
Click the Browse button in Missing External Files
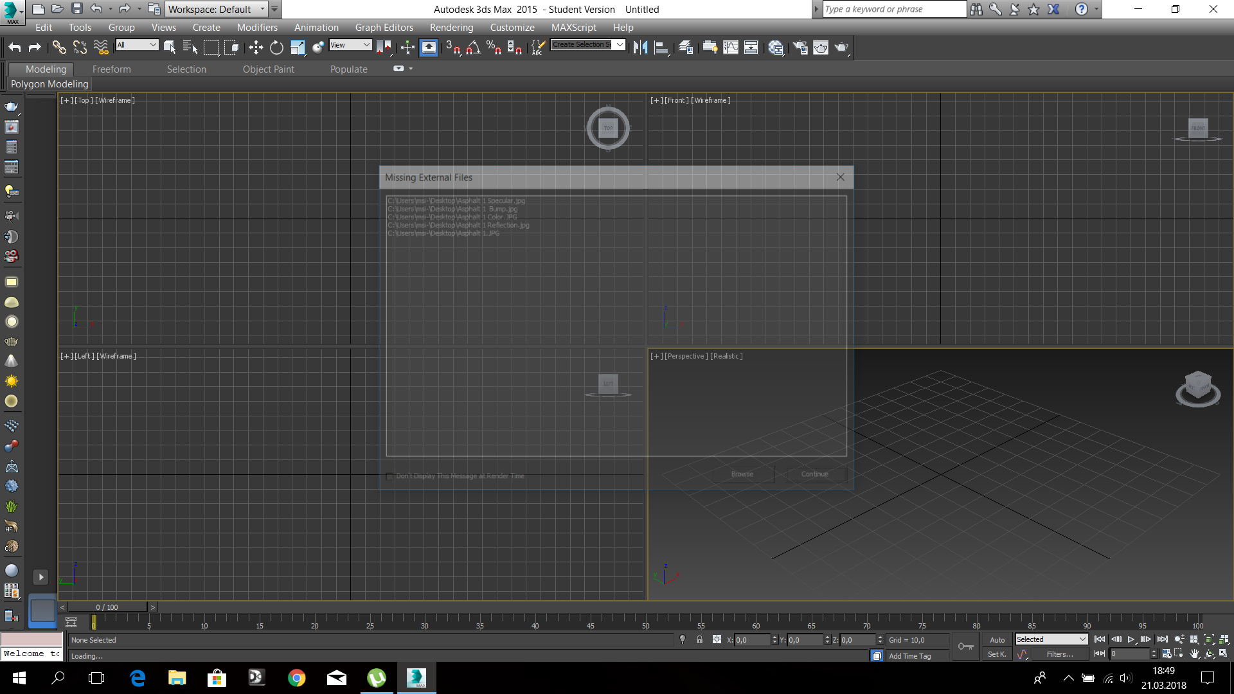(x=742, y=474)
